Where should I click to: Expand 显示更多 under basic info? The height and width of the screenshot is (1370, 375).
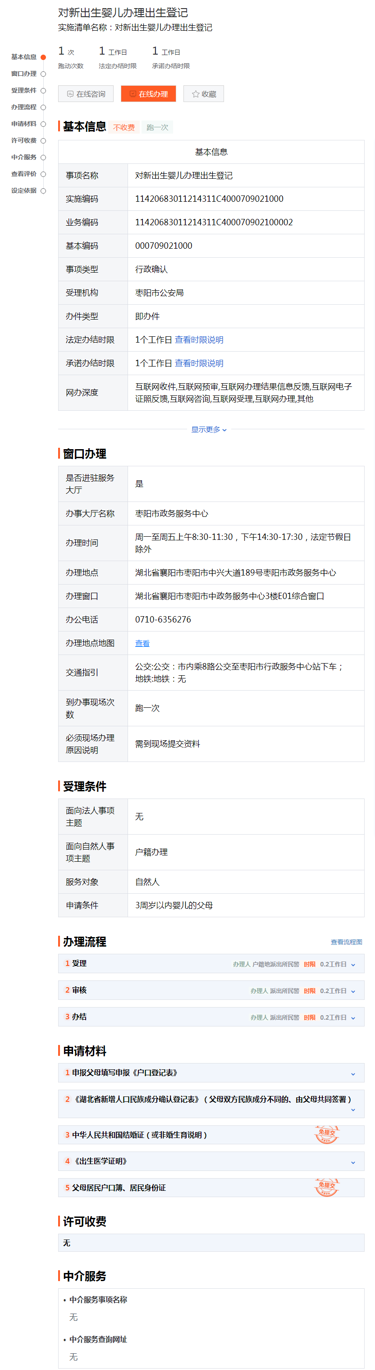pyautogui.click(x=209, y=429)
